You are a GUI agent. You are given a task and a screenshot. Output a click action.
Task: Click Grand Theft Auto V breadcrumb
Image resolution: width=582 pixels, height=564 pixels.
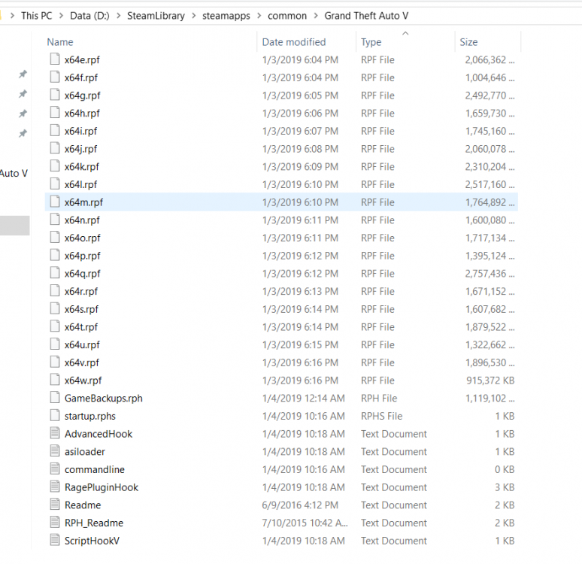point(366,16)
